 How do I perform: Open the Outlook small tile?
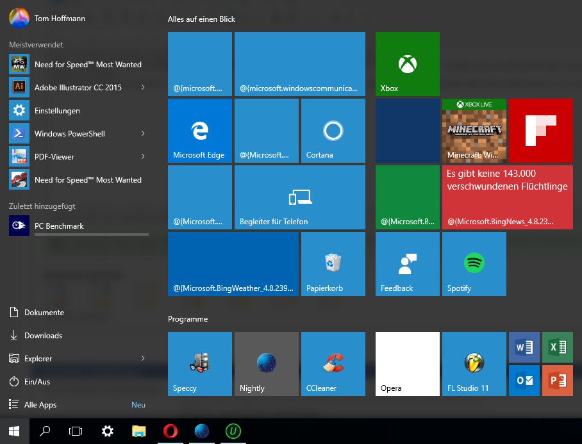point(524,381)
